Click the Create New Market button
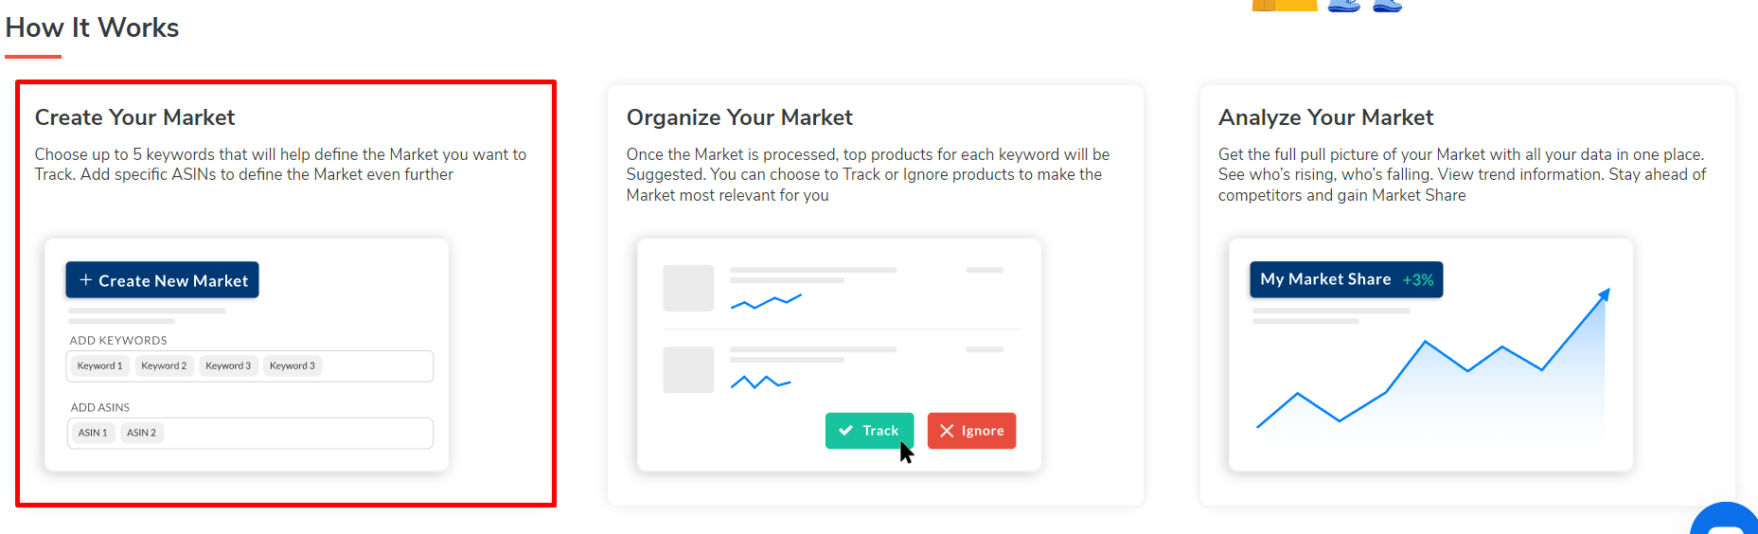Screen dimensions: 1758x534 tap(162, 280)
